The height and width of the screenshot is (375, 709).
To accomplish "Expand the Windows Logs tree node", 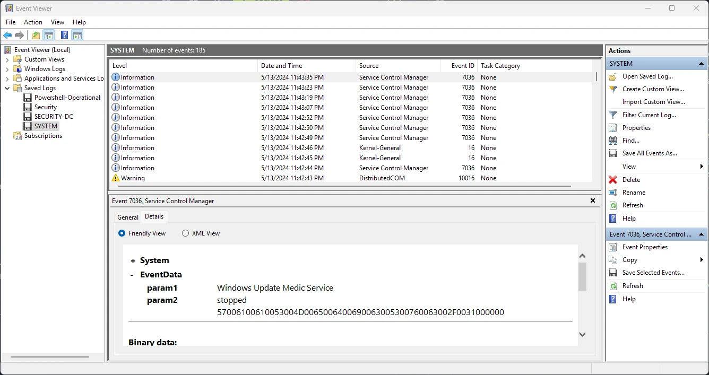I will [7, 69].
